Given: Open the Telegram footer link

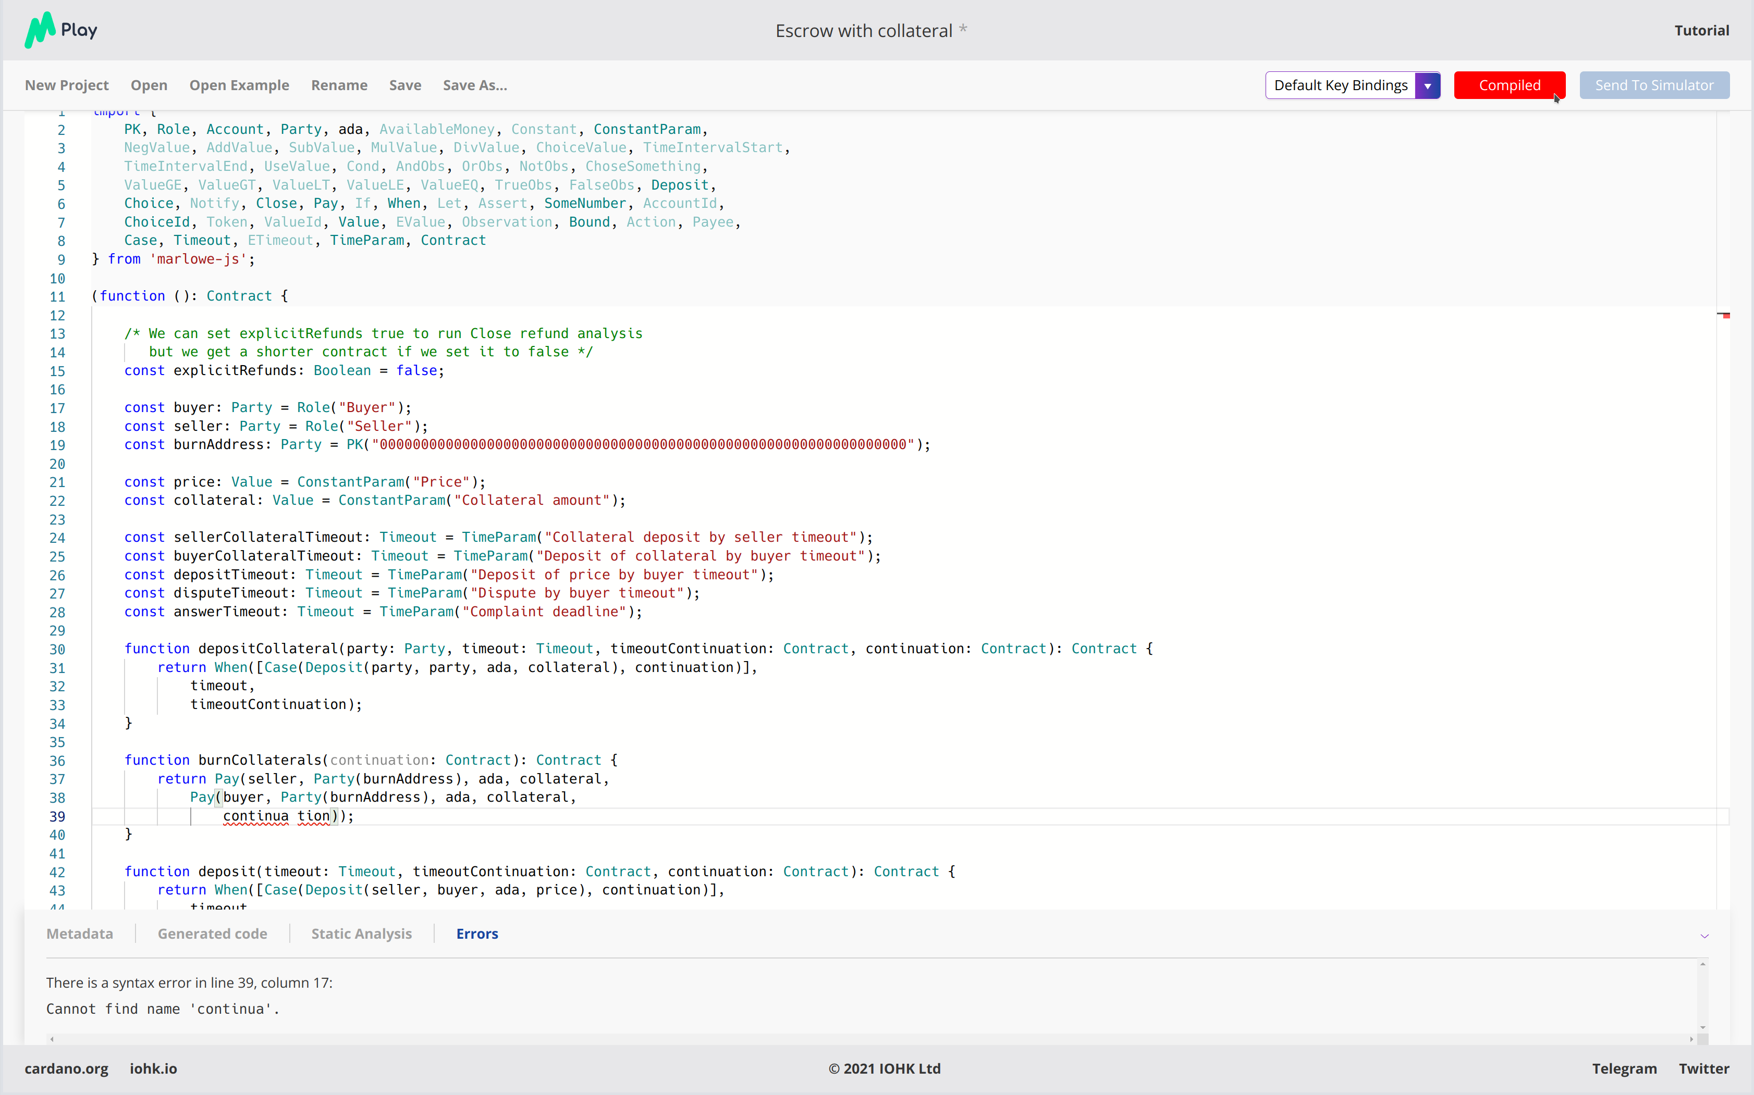Looking at the screenshot, I should 1624,1068.
